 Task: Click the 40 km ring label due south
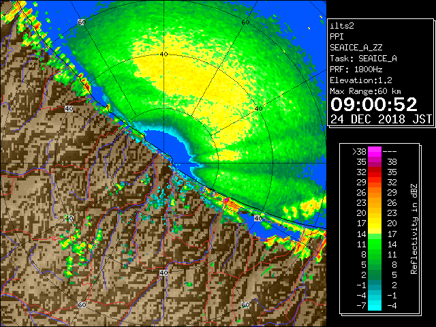163,272
